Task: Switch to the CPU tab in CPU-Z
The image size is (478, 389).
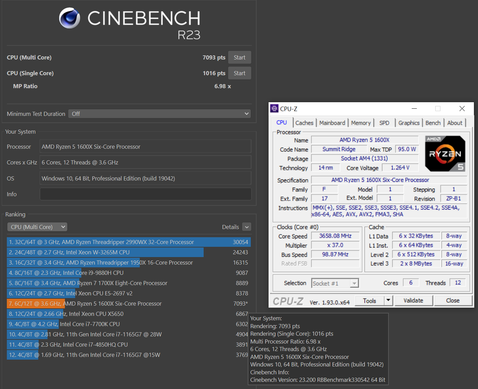Action: pyautogui.click(x=282, y=122)
